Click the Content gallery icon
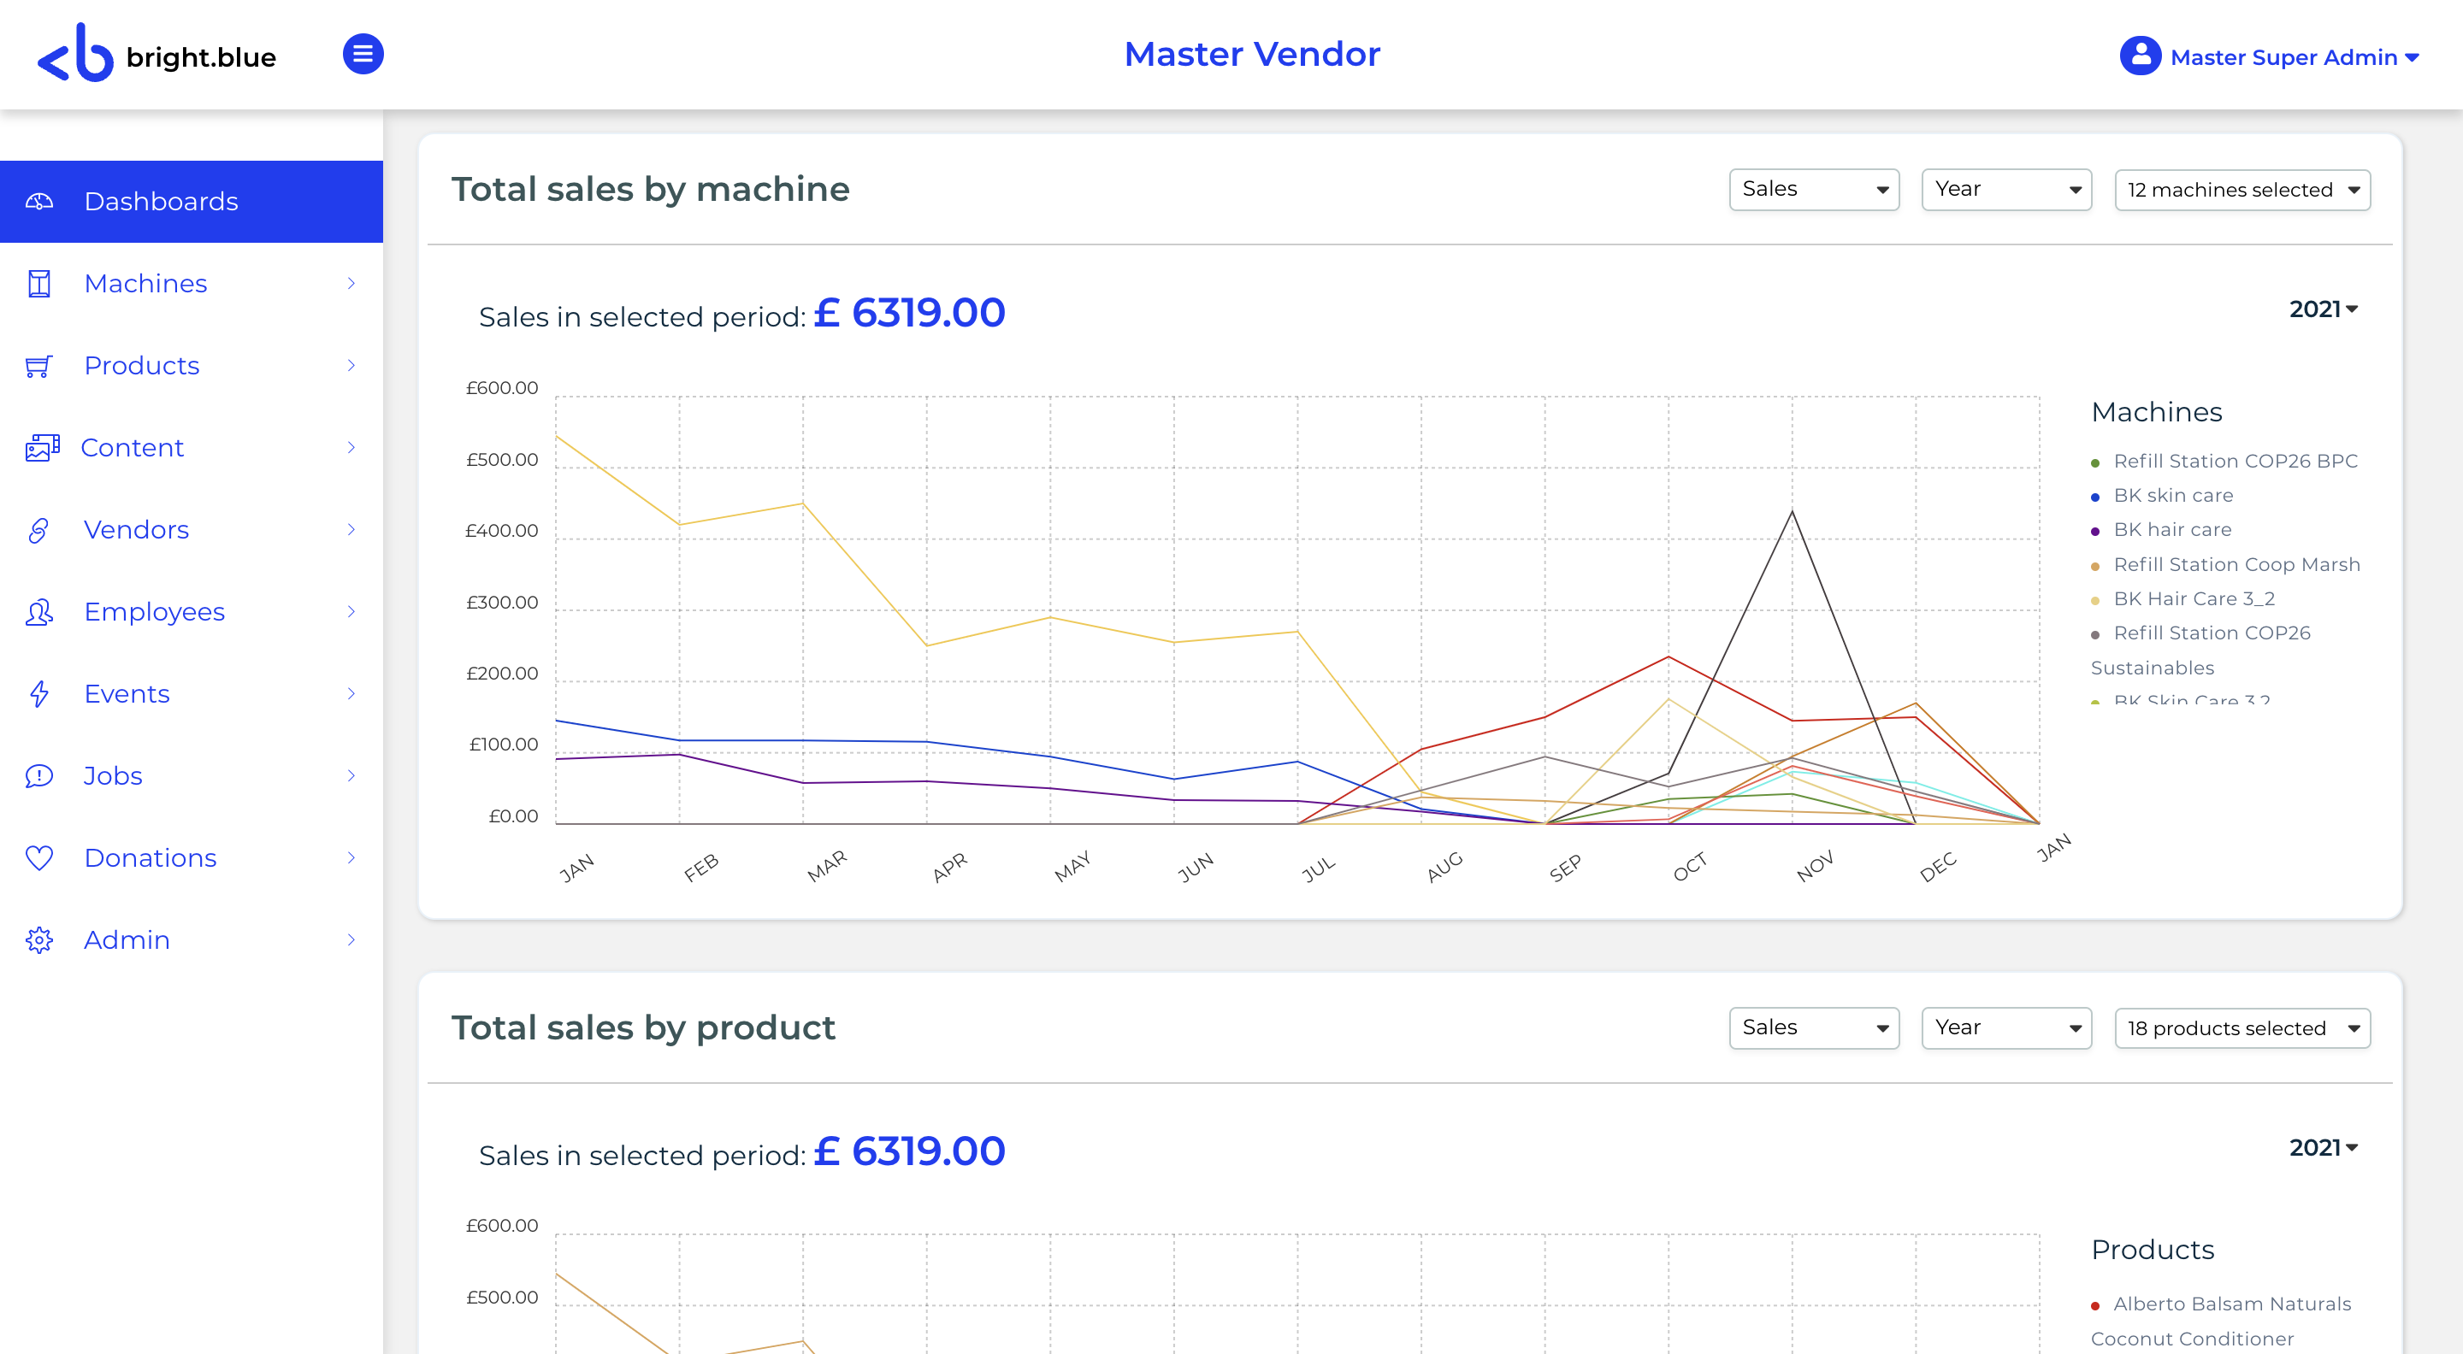This screenshot has height=1354, width=2463. pos(42,447)
